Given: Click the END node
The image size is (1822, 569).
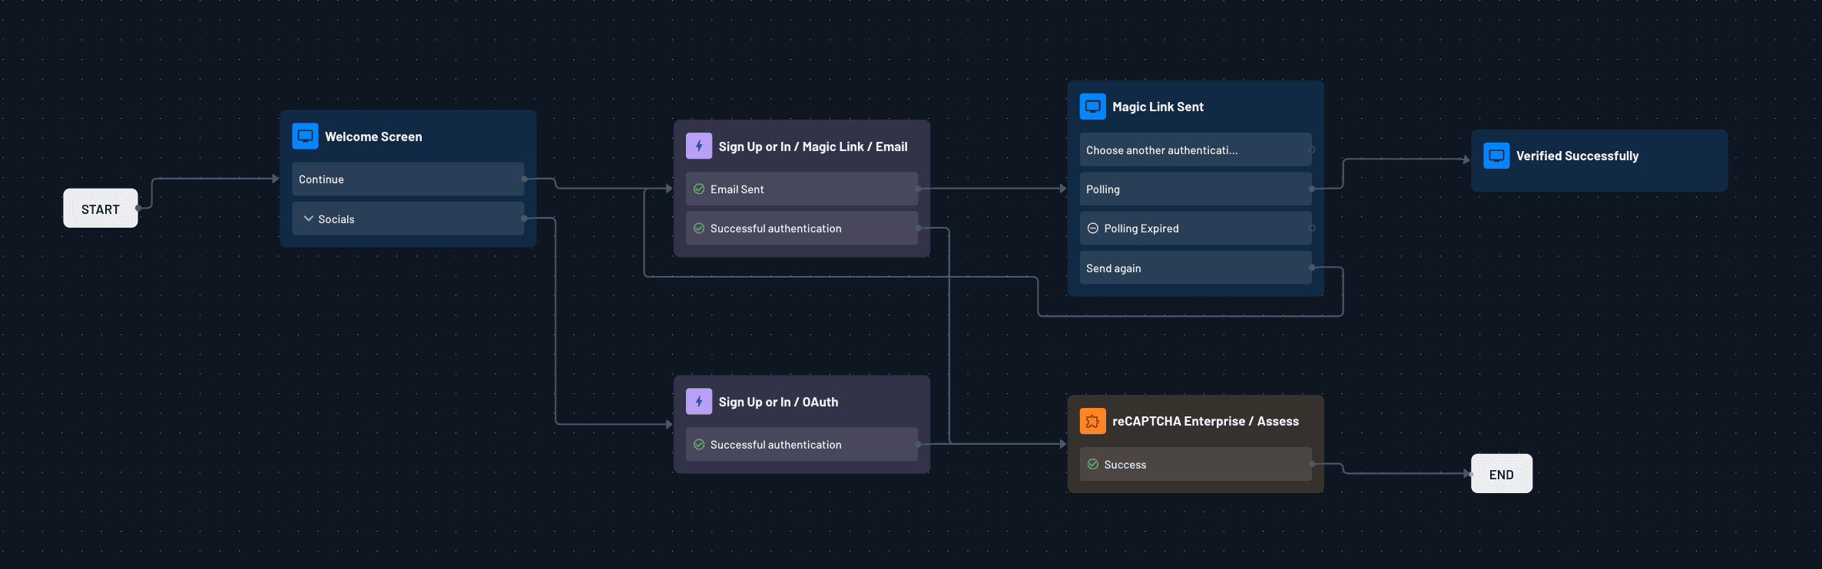Looking at the screenshot, I should point(1501,474).
